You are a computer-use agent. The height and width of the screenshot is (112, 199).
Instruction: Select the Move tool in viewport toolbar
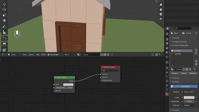tap(4, 4)
